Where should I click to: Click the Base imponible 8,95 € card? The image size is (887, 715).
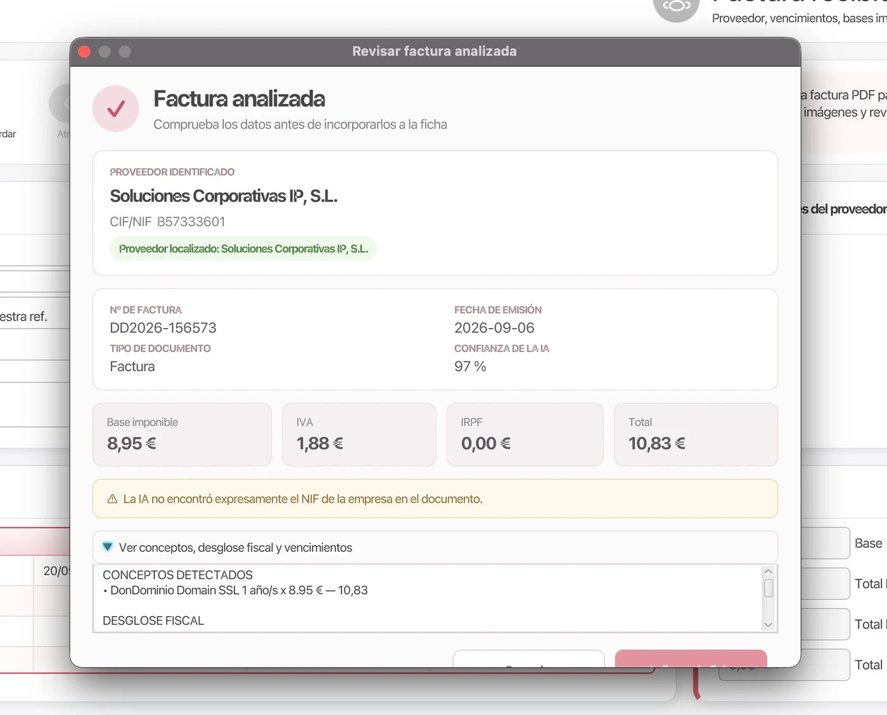pyautogui.click(x=182, y=434)
